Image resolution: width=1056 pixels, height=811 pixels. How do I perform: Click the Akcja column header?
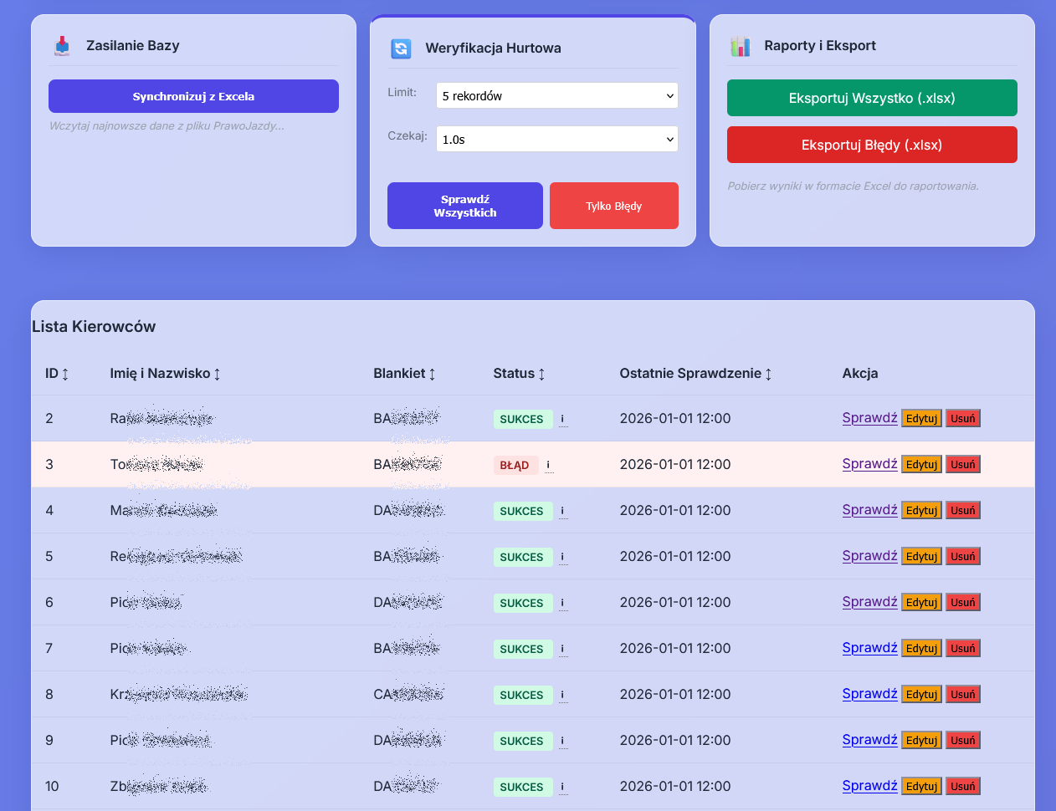[x=860, y=374]
